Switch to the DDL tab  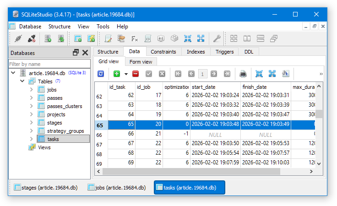[249, 52]
